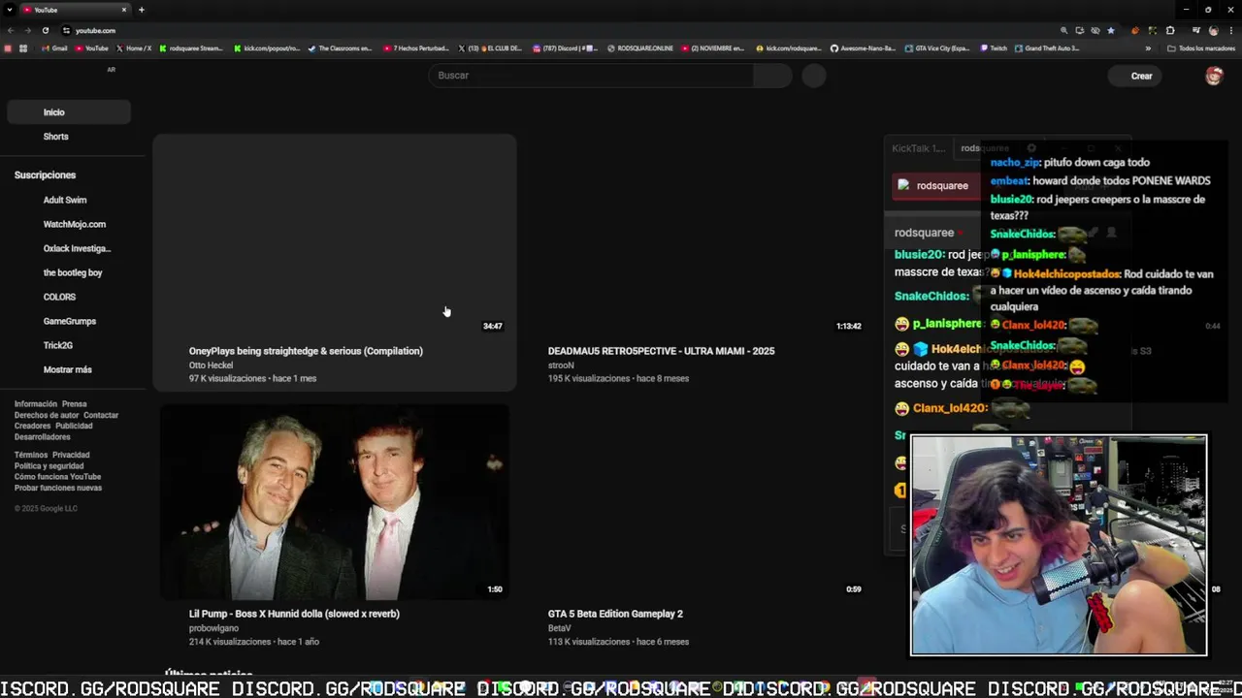Open GTA 5 Beta Edition Gameplay 2 title
The height and width of the screenshot is (698, 1242).
pyautogui.click(x=615, y=614)
